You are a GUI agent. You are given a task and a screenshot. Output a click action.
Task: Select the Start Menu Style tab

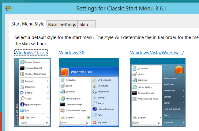tap(28, 24)
